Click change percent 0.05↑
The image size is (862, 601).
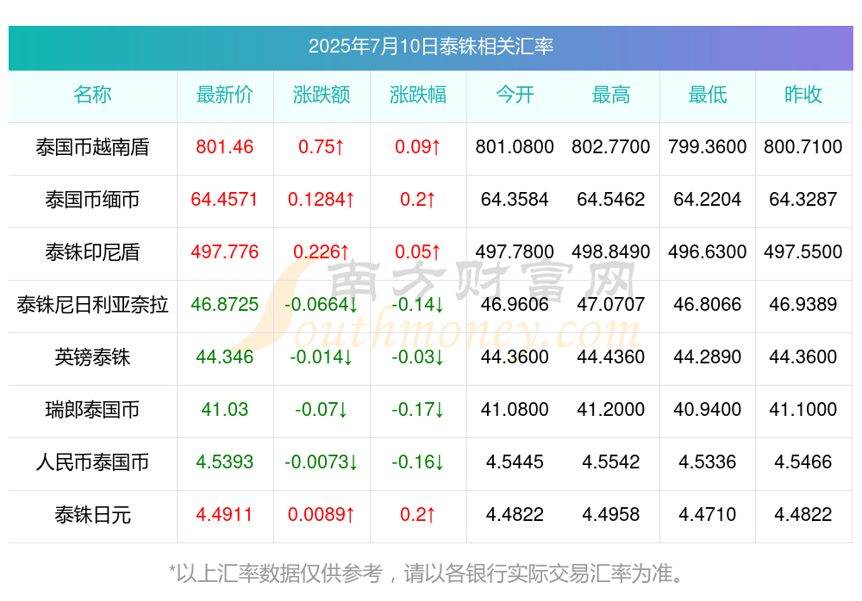click(418, 251)
